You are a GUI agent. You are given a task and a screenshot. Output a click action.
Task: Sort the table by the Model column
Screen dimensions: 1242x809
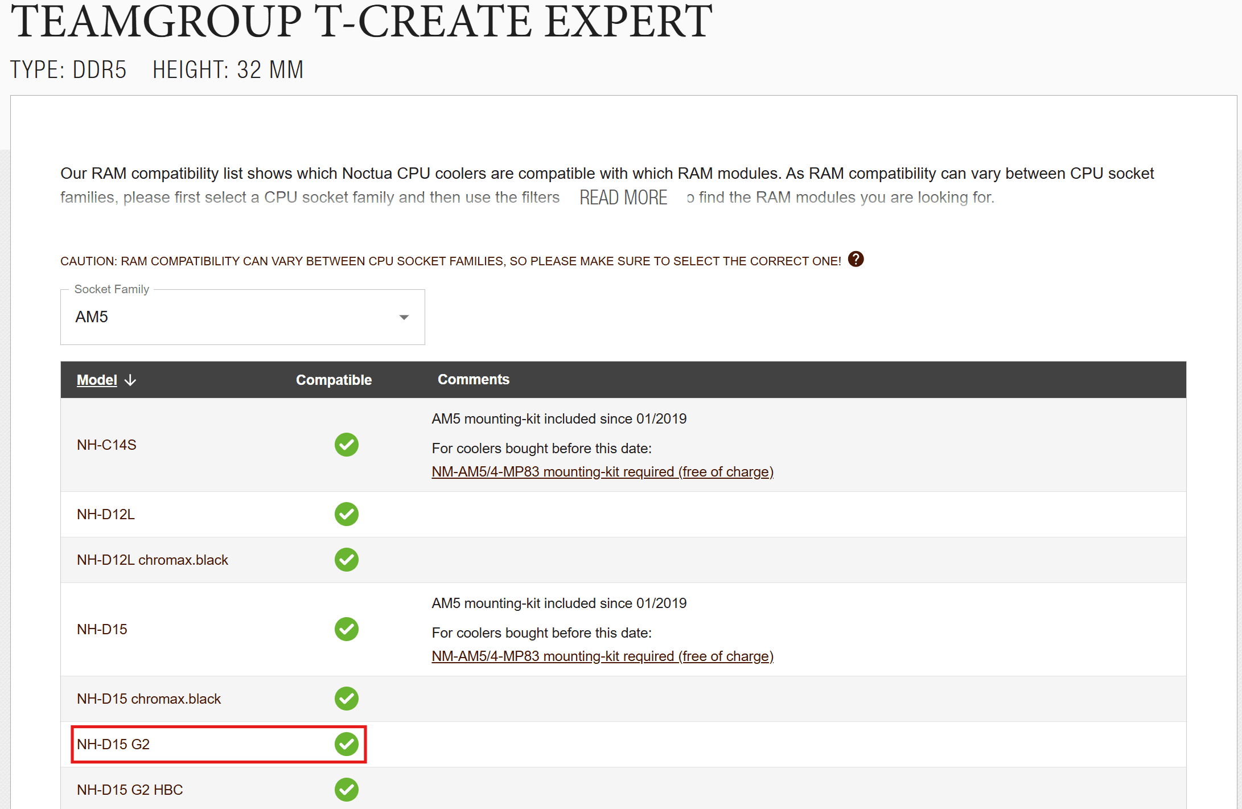coord(97,380)
